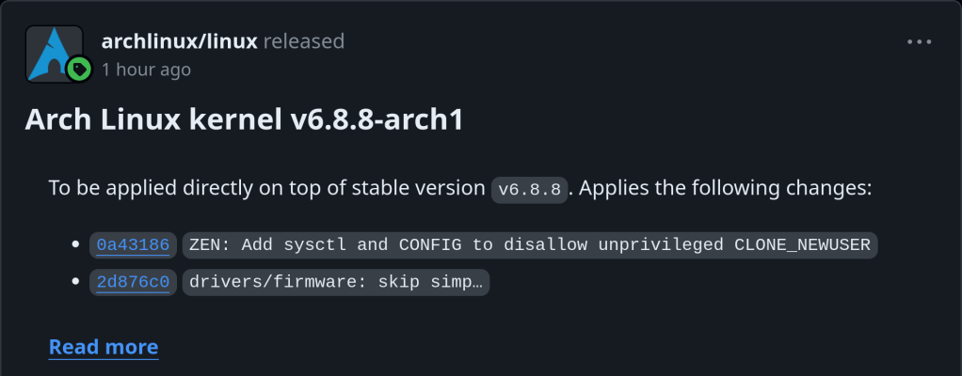
Task: Open commit 0a43186
Action: [x=133, y=245]
